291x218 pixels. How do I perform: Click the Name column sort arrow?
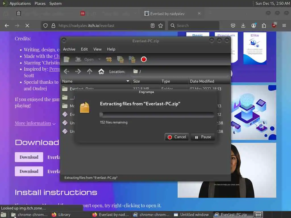tap(128, 81)
